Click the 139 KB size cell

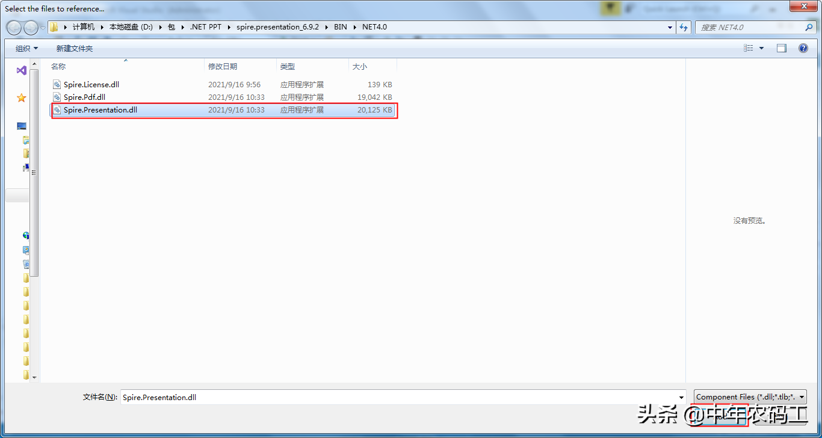380,85
